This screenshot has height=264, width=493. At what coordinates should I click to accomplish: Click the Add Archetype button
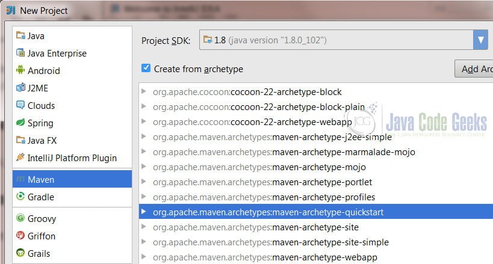[x=474, y=69]
